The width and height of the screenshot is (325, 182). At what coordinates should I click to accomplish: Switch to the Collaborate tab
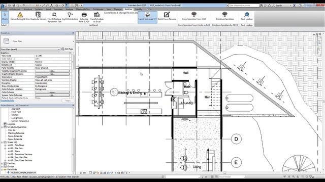click(x=98, y=9)
